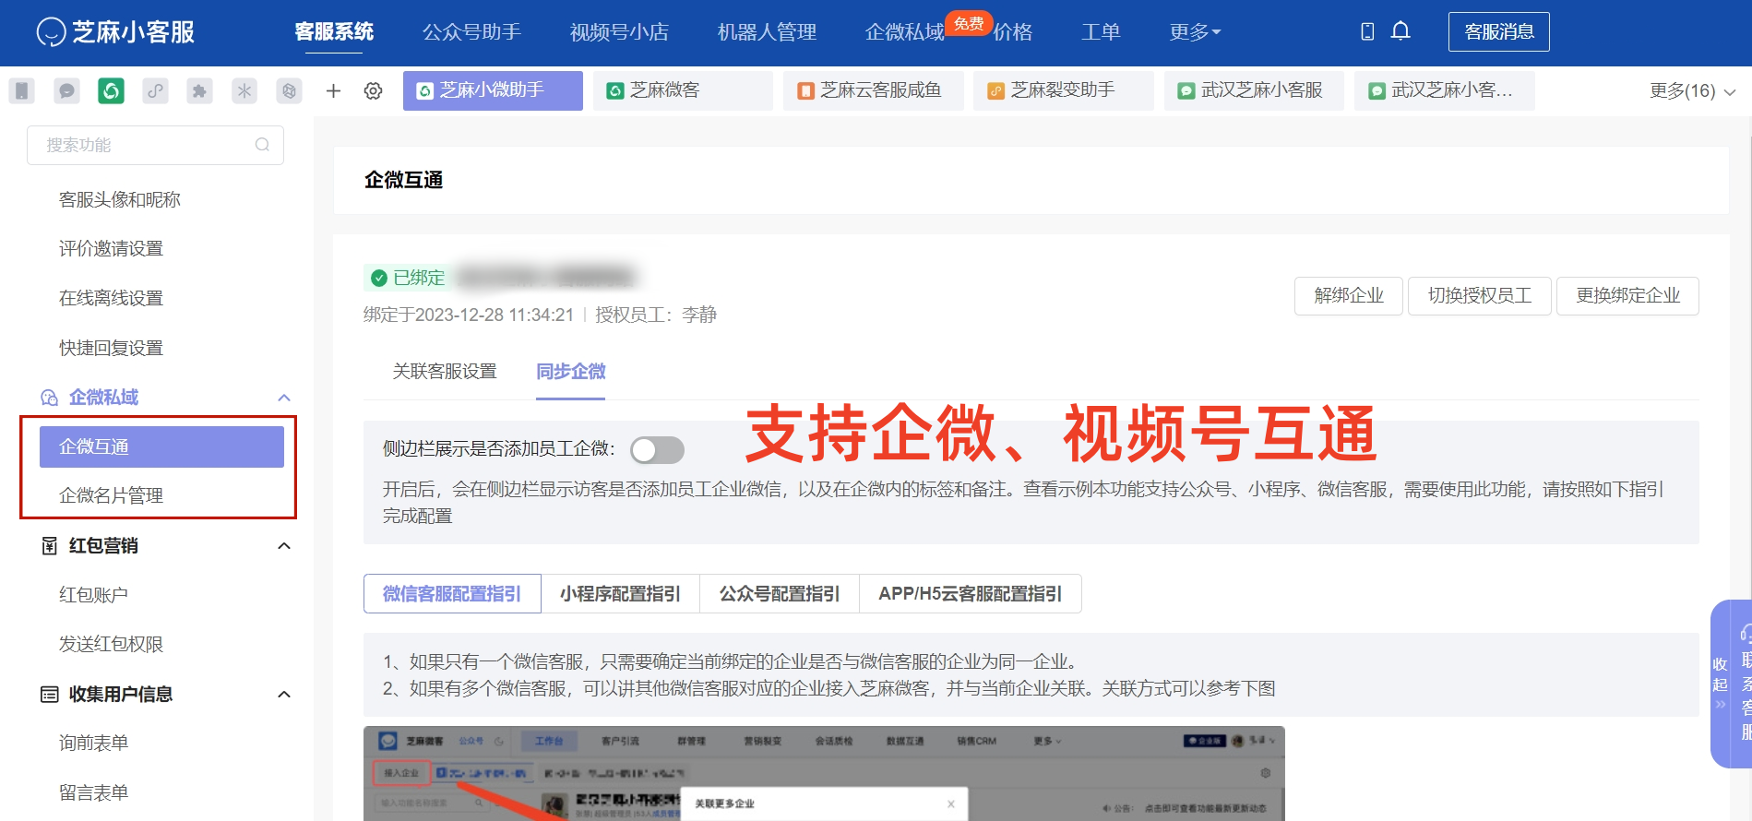
Task: Collapse the 收集用户信息 section chevron
Action: pyautogui.click(x=284, y=695)
